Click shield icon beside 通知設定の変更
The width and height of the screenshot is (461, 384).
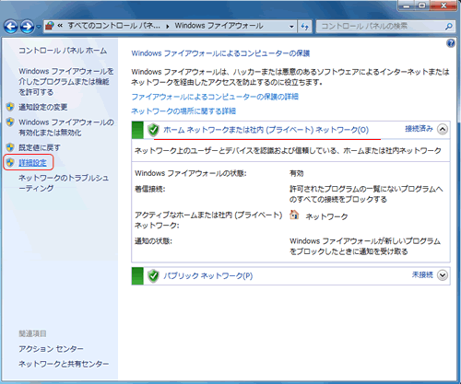coord(10,107)
